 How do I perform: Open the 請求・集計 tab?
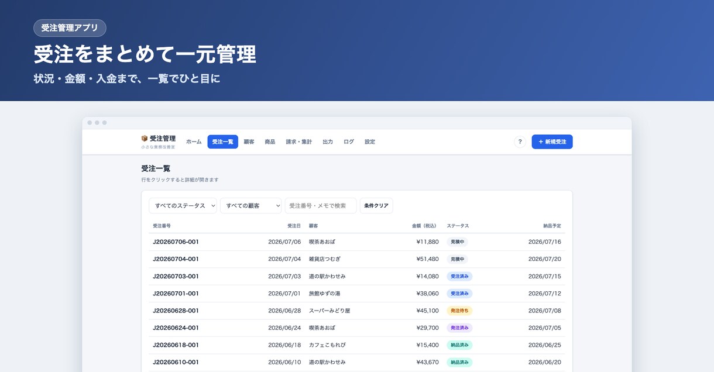click(298, 142)
